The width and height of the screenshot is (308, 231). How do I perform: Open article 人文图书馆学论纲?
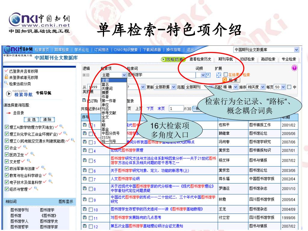125,179
